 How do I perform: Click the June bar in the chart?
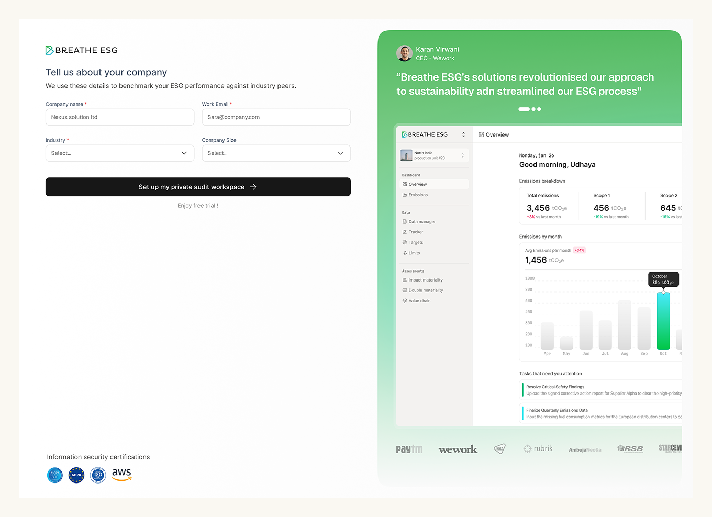pos(586,330)
